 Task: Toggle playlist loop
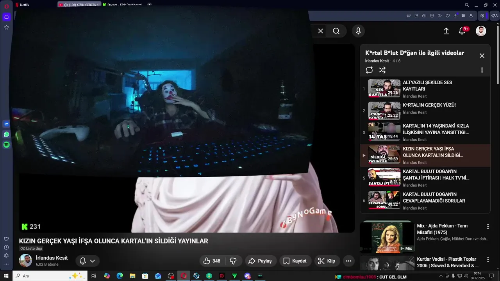tap(369, 70)
